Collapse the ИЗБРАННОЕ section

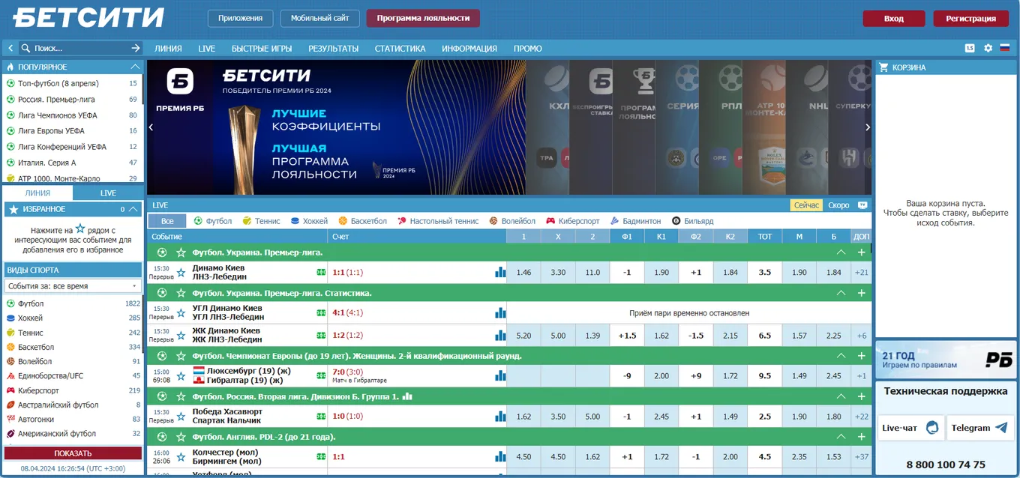(133, 209)
